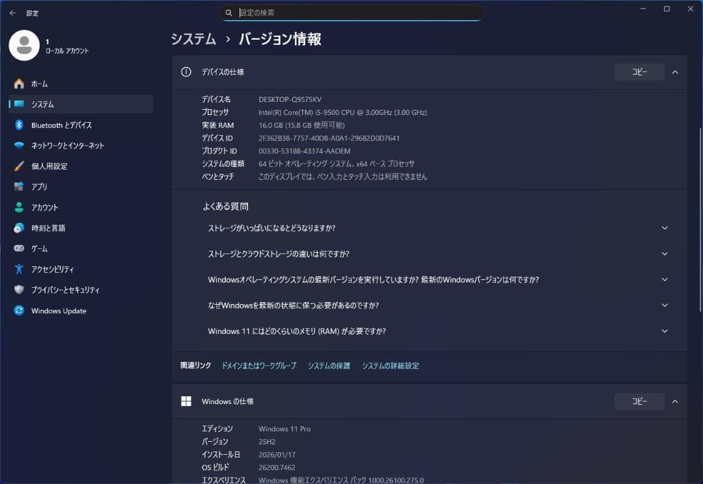Collapse the Windows の仕様 section chevron
Screen dimensions: 703x484
click(675, 401)
